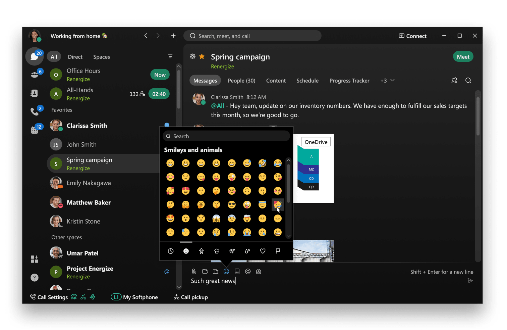The width and height of the screenshot is (507, 330).
Task: Click the mention @ icon in composer
Action: (248, 271)
